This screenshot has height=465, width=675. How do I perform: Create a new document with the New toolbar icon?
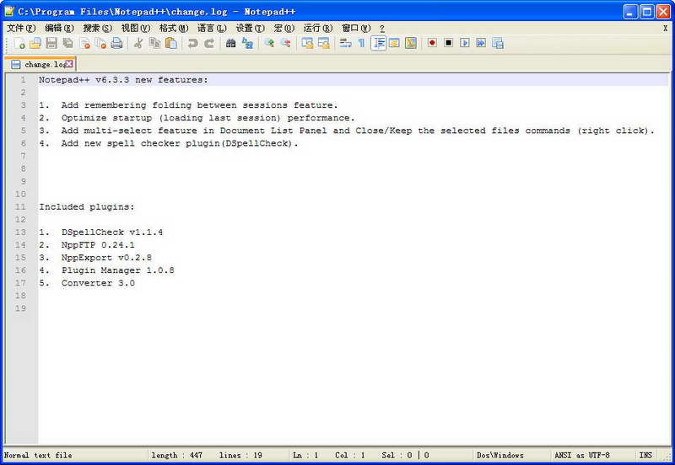19,44
